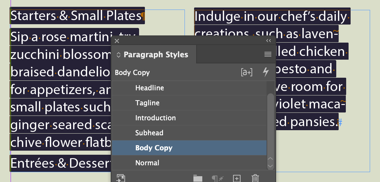Create a new style with the plus icon
Image resolution: width=380 pixels, height=182 pixels.
[x=236, y=179]
